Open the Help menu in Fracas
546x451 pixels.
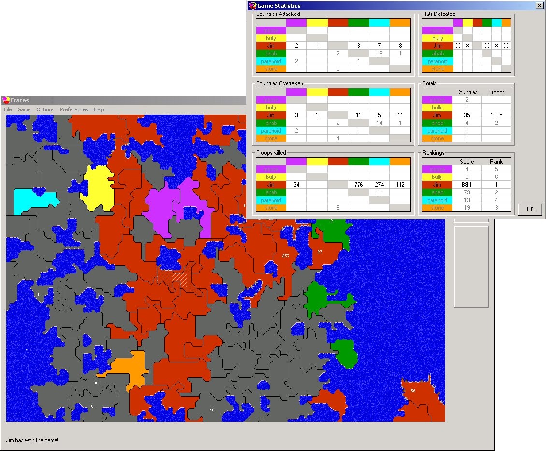tap(99, 109)
